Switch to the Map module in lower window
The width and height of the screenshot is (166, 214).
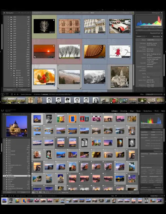tap(132, 111)
